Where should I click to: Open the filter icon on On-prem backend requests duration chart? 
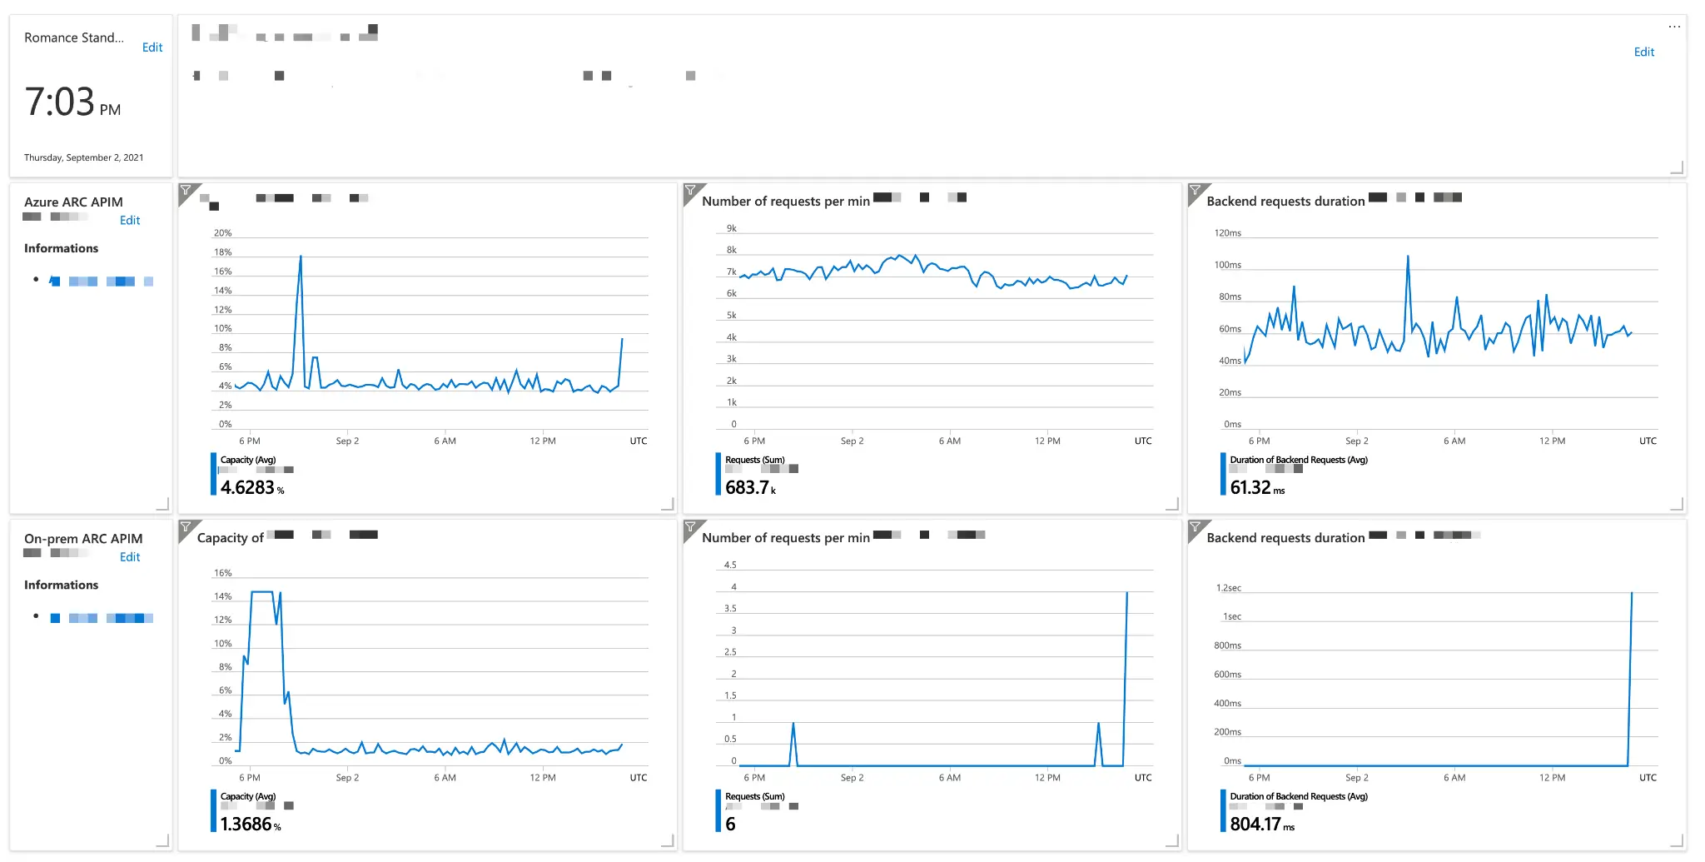1196,528
